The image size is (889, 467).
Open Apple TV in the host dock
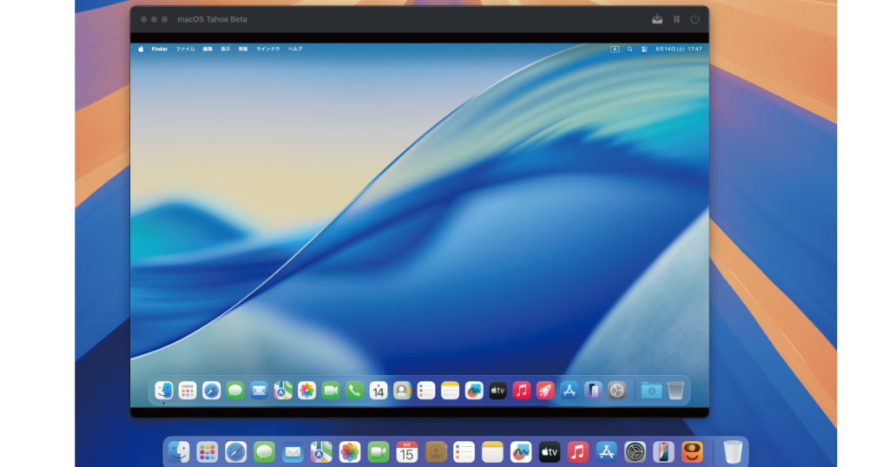[550, 451]
